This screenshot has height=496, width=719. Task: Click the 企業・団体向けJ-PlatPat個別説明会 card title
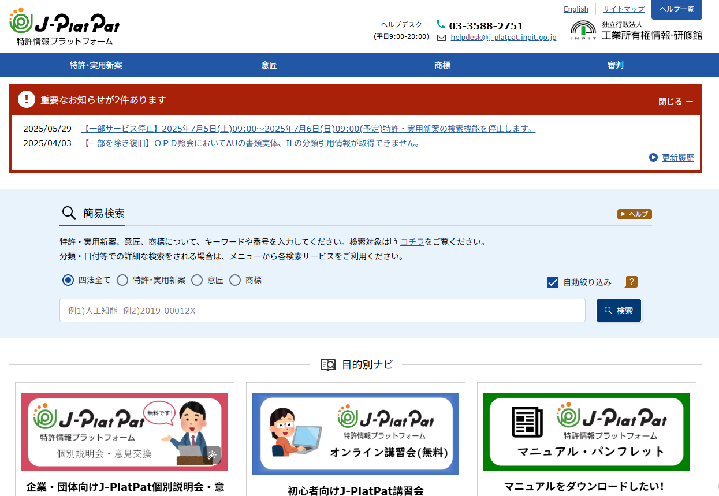pos(125,487)
